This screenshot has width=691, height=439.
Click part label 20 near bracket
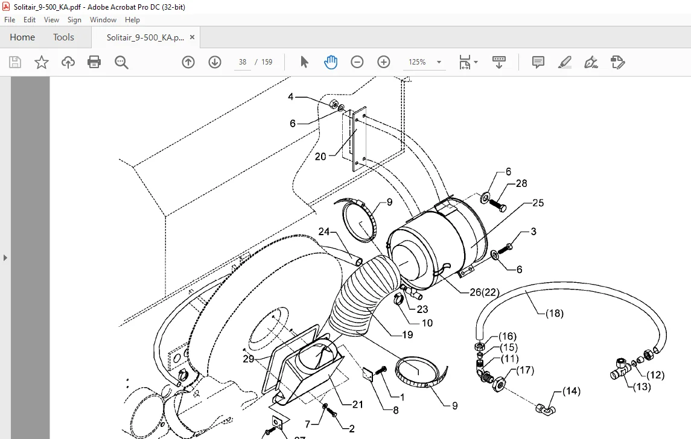pos(320,157)
